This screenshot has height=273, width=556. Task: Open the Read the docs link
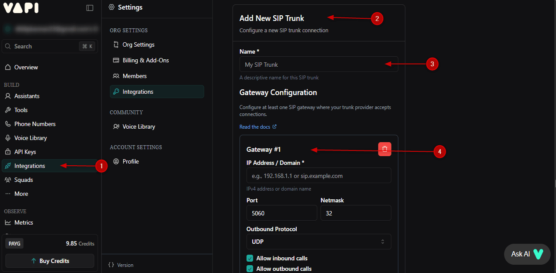(255, 126)
